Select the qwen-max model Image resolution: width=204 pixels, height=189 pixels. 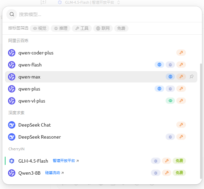coord(101,77)
